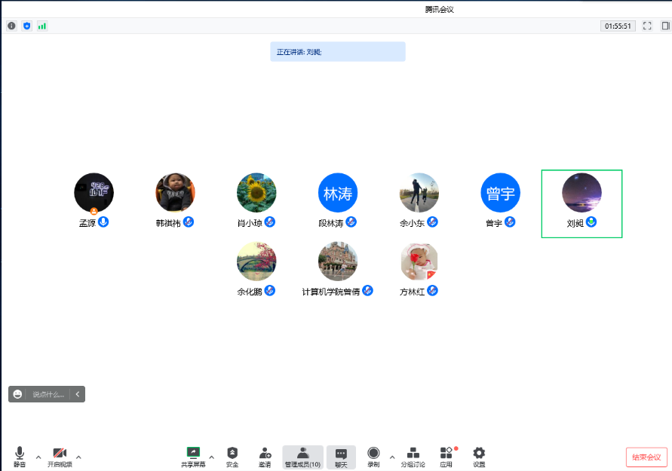Open Settings (设置) gear icon
The width and height of the screenshot is (672, 471).
click(479, 454)
